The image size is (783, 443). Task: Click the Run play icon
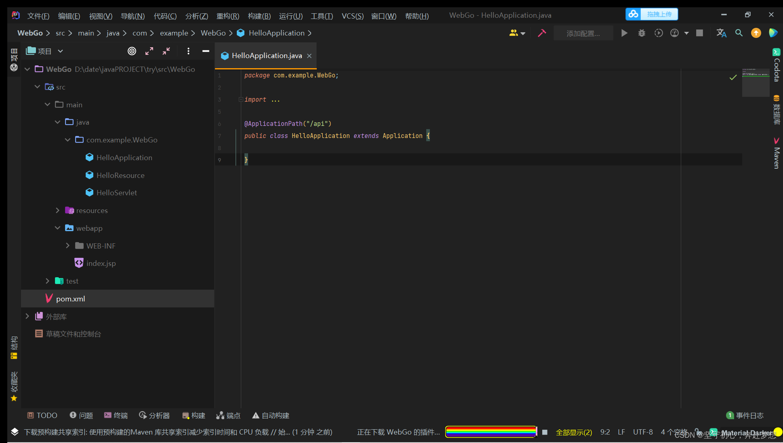[624, 33]
